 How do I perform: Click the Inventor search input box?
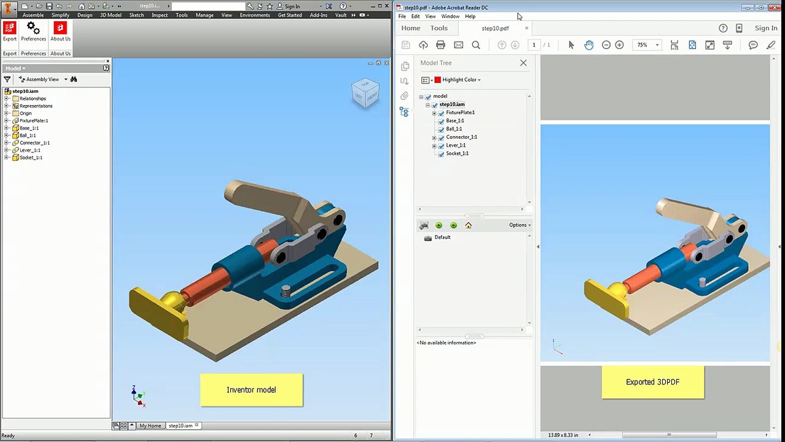tap(209, 6)
